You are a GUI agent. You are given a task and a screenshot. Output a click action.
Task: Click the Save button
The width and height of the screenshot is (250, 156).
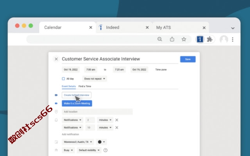coord(188,59)
